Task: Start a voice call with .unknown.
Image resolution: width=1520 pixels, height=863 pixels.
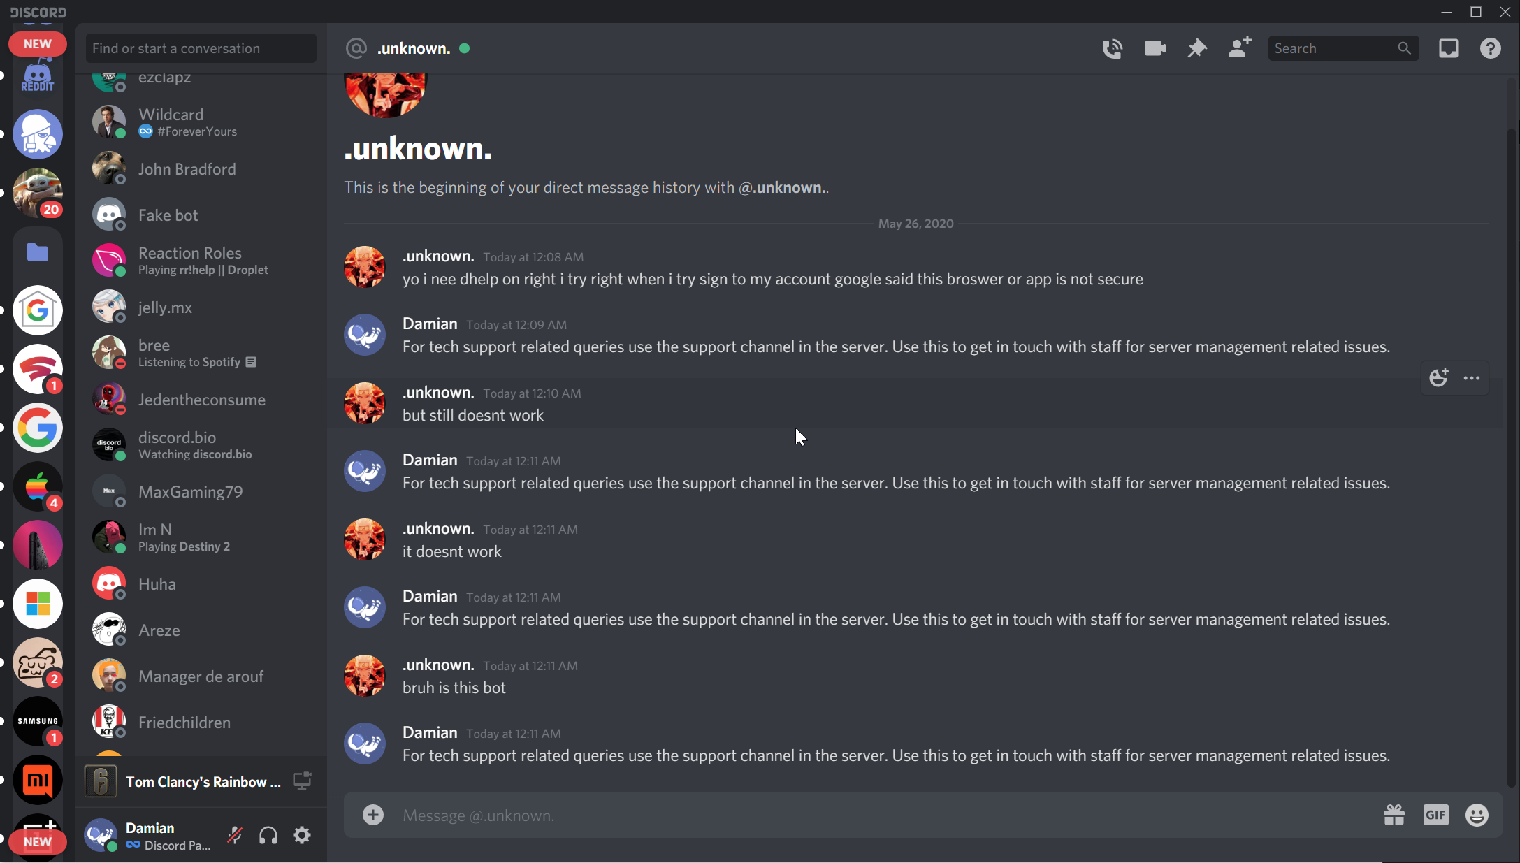Action: click(1112, 48)
